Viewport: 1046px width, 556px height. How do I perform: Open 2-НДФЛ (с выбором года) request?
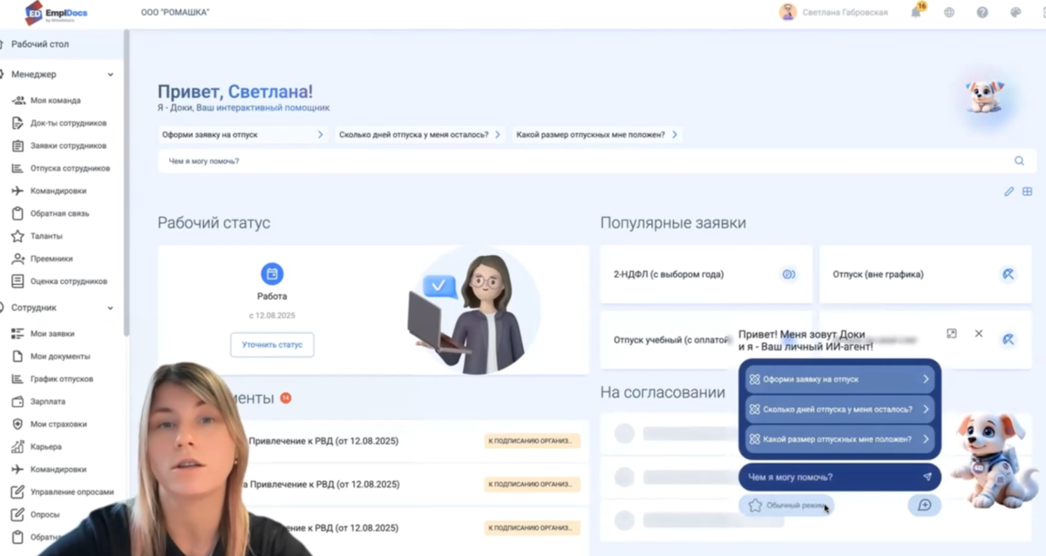(706, 275)
